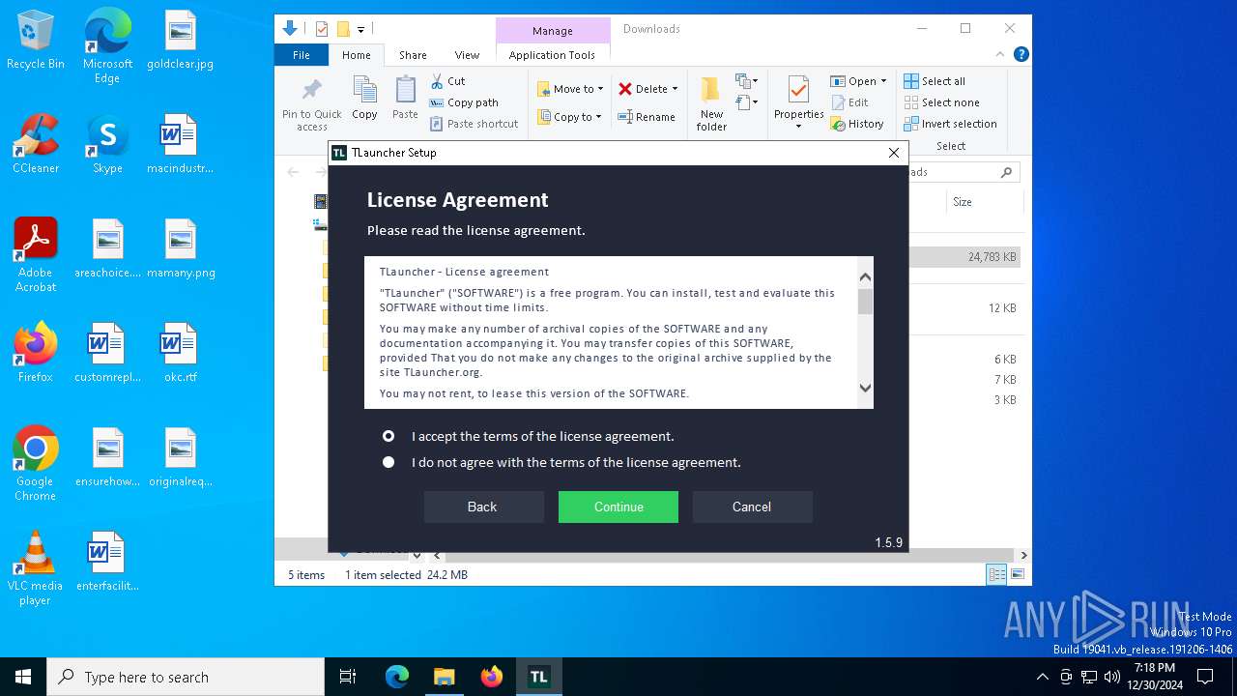Image resolution: width=1237 pixels, height=696 pixels.
Task: Switch to the Home ribbon tab
Action: click(x=357, y=55)
